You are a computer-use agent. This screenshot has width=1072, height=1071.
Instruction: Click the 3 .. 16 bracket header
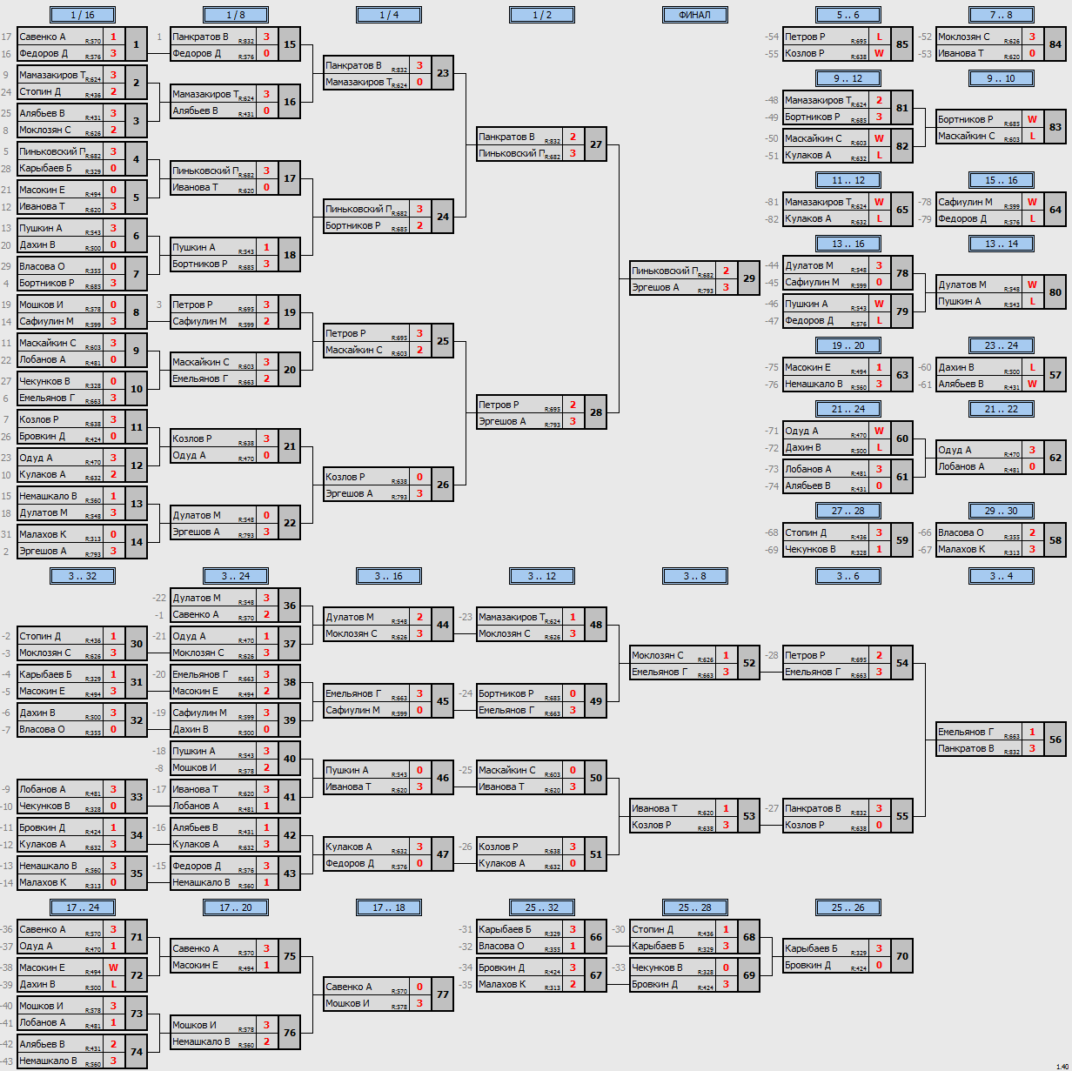389,576
